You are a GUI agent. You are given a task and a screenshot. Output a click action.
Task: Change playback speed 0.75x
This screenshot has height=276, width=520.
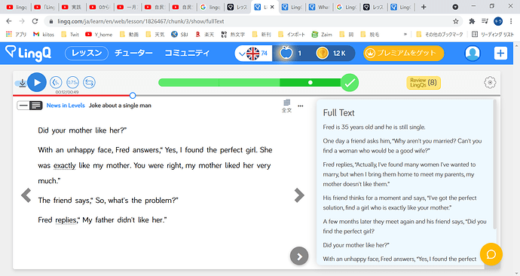[72, 82]
